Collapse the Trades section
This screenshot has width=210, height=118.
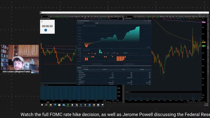pyautogui.click(x=78, y=79)
